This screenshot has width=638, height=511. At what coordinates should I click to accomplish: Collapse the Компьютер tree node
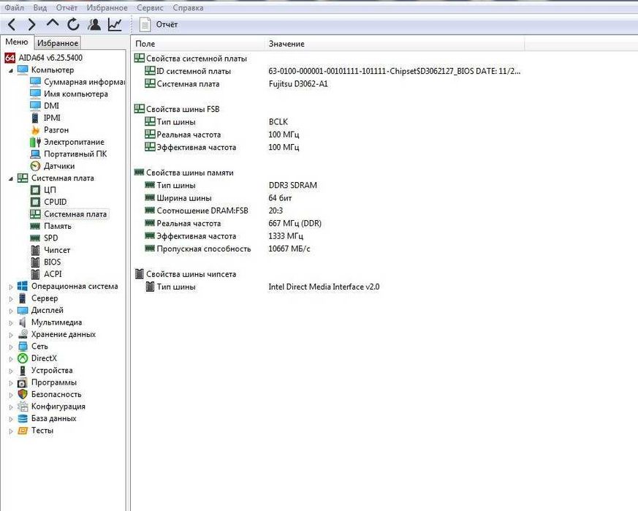11,70
